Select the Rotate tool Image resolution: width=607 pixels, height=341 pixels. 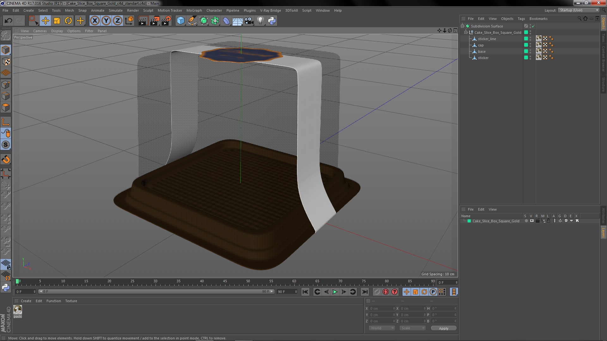(x=68, y=21)
